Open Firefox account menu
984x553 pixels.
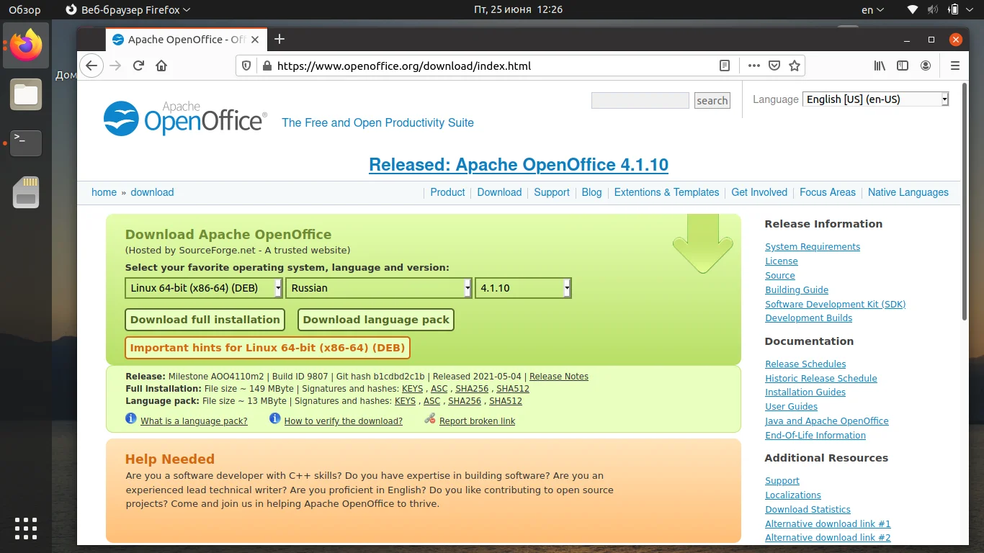click(x=926, y=66)
